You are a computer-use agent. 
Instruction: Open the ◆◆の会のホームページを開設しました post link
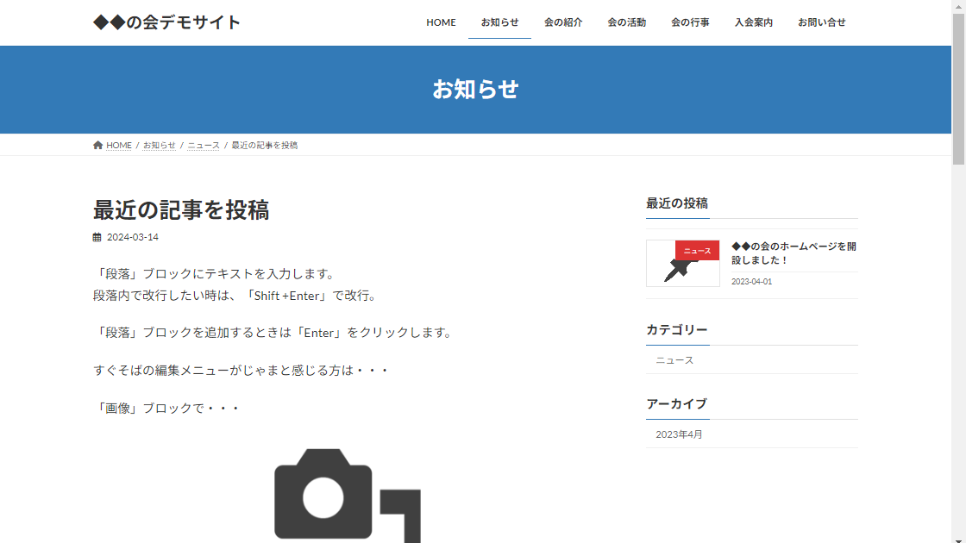click(x=793, y=253)
